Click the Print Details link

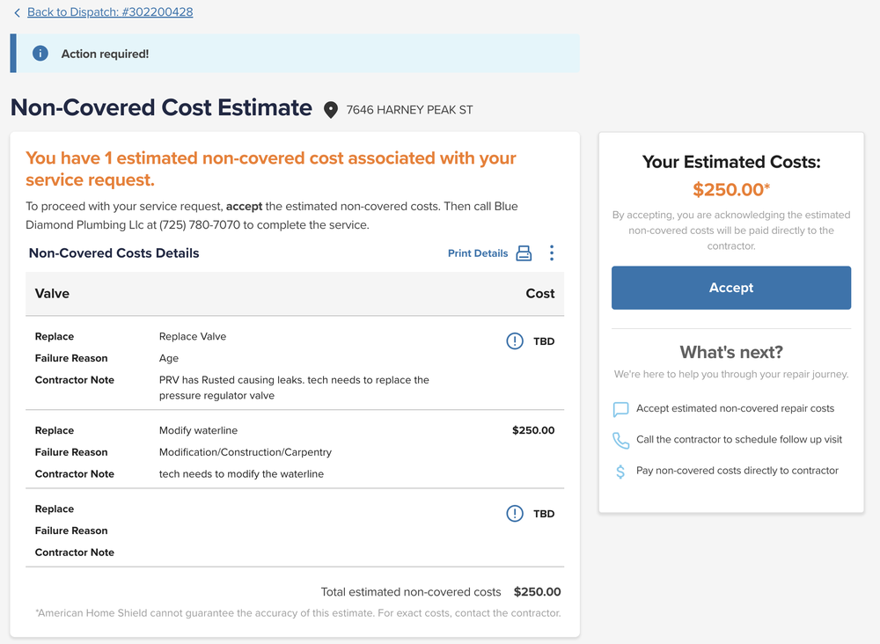click(x=478, y=253)
